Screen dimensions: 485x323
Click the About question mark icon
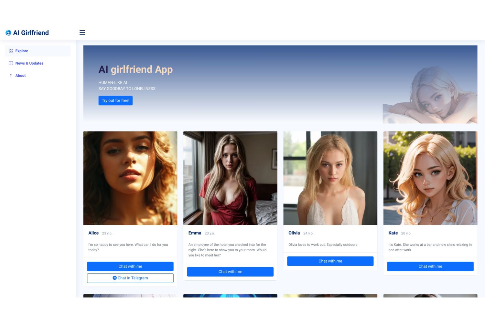point(11,75)
